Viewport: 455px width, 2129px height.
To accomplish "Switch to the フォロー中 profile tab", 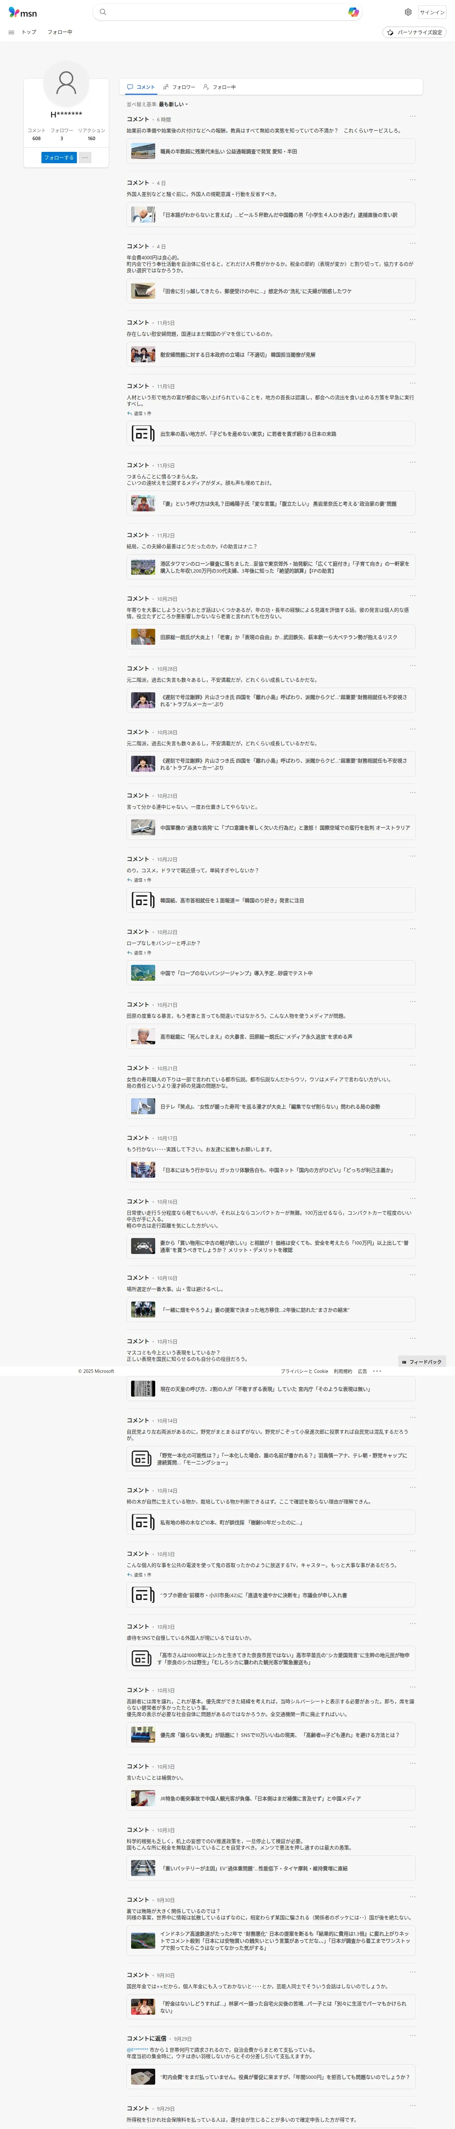I will [220, 87].
